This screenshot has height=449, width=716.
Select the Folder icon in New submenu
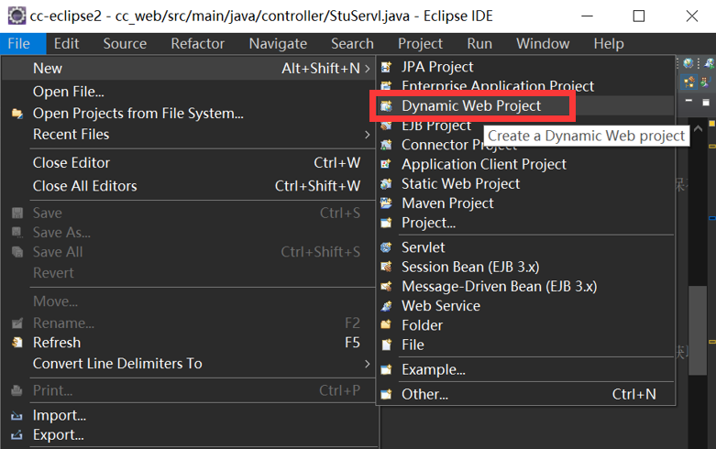point(387,325)
